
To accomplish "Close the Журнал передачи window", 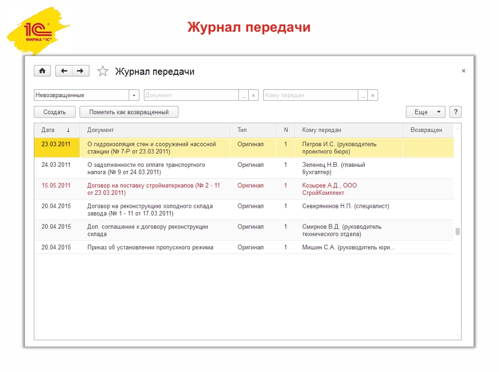I will 464,71.
